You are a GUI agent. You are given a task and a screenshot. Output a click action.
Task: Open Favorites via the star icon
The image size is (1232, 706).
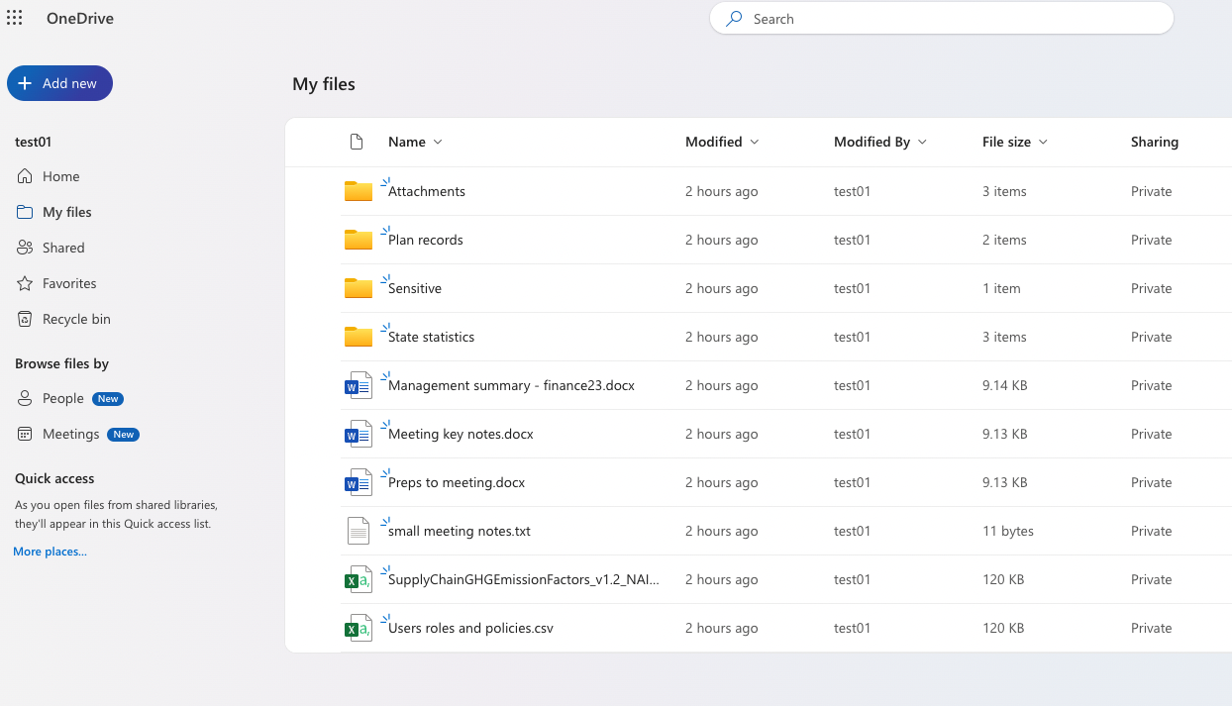[23, 283]
